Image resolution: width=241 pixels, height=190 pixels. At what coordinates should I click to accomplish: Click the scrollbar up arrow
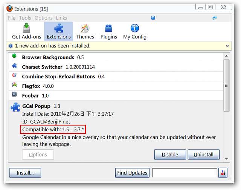tap(226, 56)
